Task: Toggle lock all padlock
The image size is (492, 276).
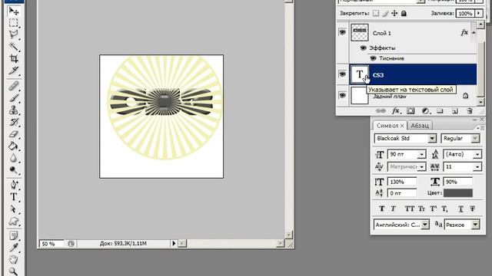Action: pos(404,13)
